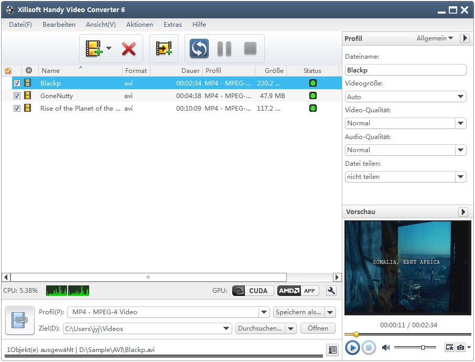Viewport: 475px width, 362px height.
Task: Click the MP4 profile format icon
Action: click(20, 321)
